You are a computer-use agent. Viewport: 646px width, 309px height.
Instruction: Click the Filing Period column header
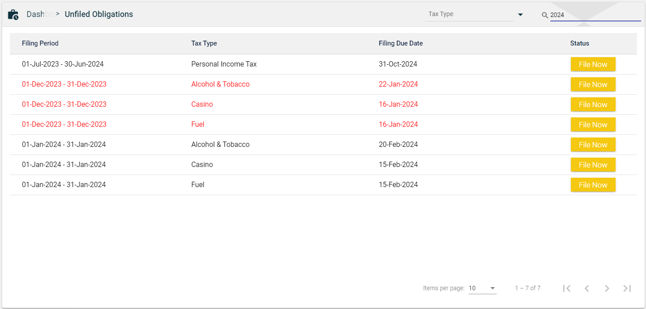40,43
